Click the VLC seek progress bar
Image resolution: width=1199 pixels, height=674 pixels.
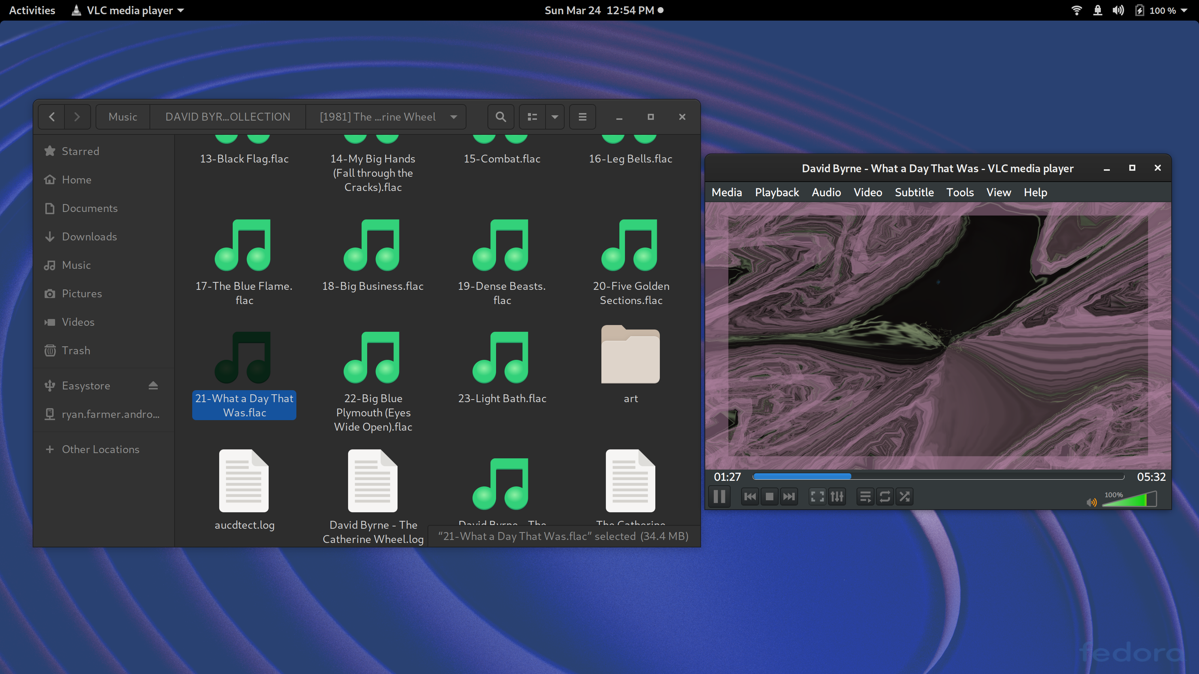pos(938,476)
